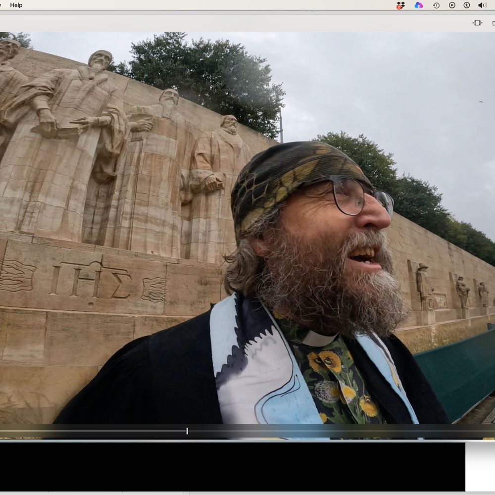Click the white playhead marker on the timeline
The height and width of the screenshot is (495, 495).
pos(187,431)
